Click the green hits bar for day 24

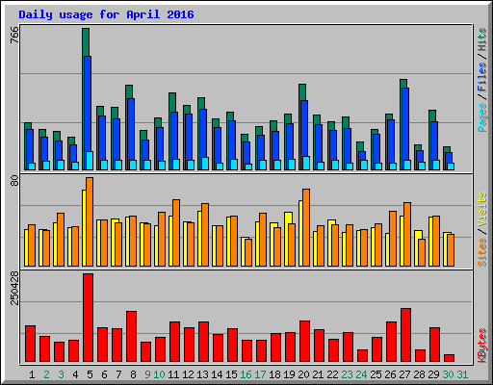360,146
